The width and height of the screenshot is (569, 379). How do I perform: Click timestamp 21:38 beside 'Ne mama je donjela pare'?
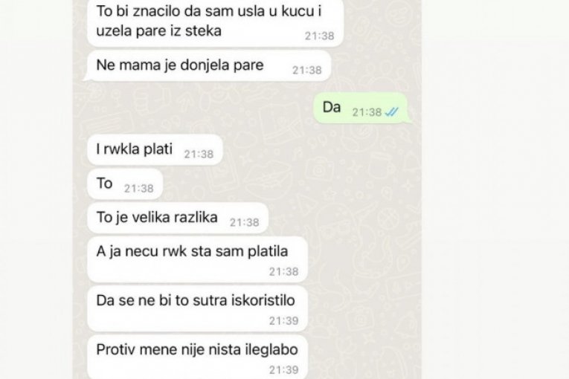coord(307,70)
